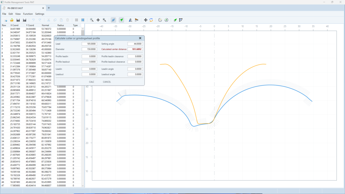Image resolution: width=345 pixels, height=194 pixels.
Task: Click the table scrollbar down arrow
Action: pos(83,186)
